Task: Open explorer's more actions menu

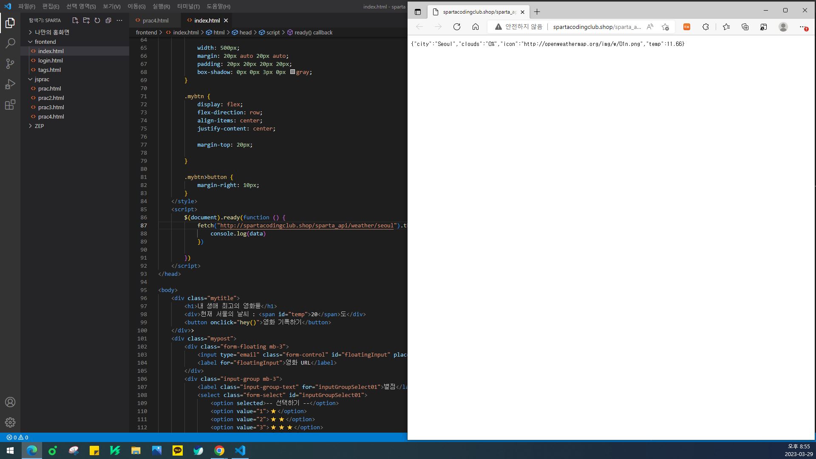Action: coord(119,20)
